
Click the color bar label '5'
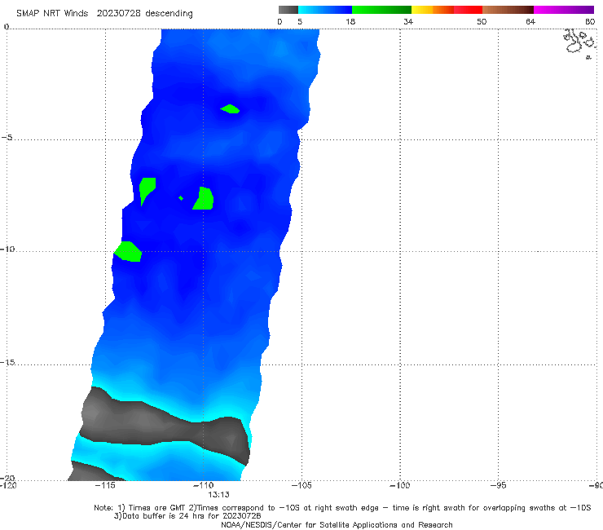pos(300,22)
